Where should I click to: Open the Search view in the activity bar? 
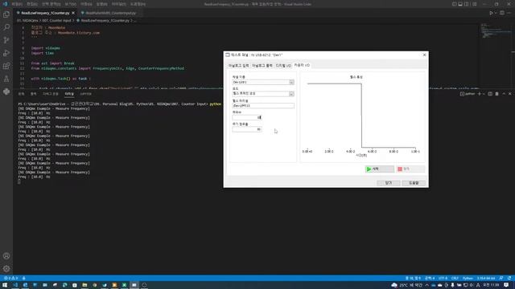pyautogui.click(x=6, y=27)
